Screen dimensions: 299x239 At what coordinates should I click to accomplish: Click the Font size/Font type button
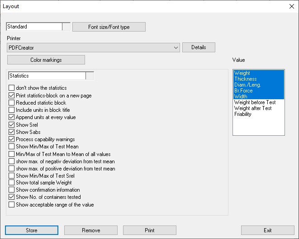click(109, 27)
